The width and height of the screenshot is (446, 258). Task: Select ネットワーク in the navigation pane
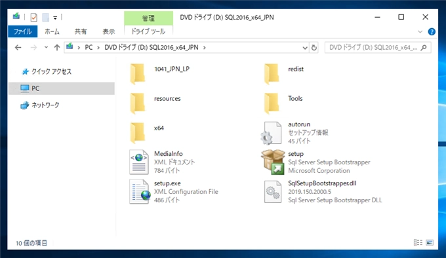(x=45, y=105)
